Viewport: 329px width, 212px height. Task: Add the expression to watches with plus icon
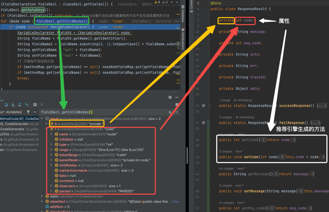[170, 112]
